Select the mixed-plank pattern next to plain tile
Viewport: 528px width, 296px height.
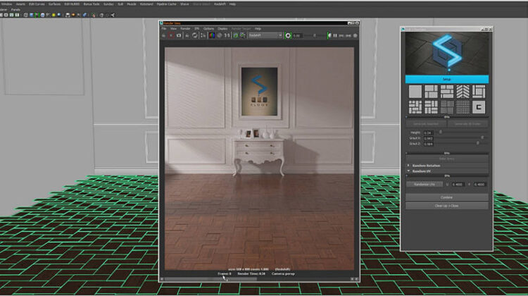click(x=431, y=92)
